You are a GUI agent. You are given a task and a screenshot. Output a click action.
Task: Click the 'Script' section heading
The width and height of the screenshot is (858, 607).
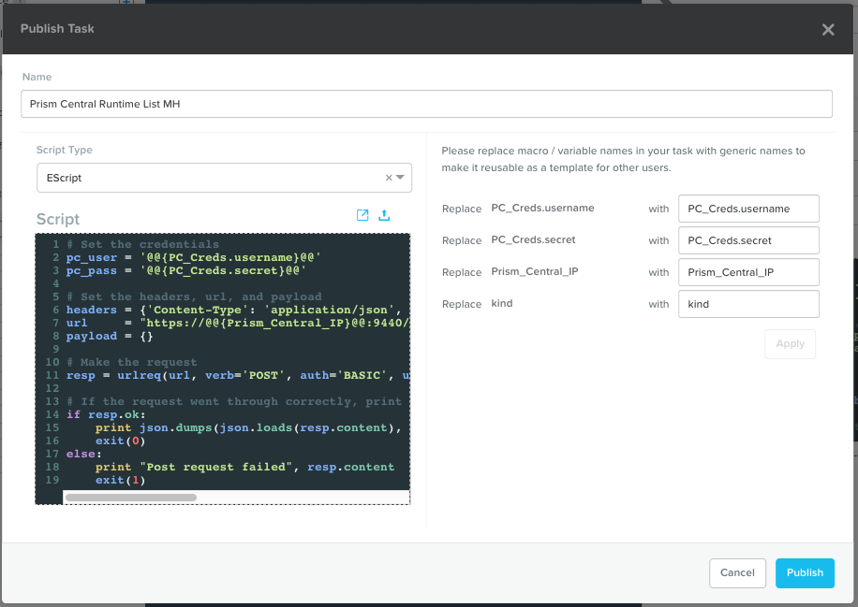click(x=58, y=219)
